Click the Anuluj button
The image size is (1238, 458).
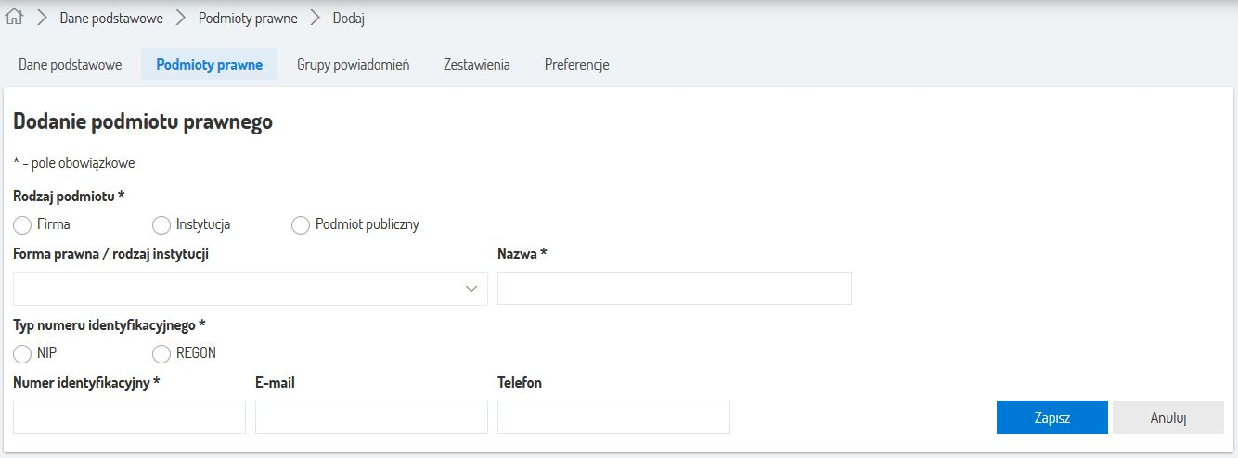coord(1168,417)
